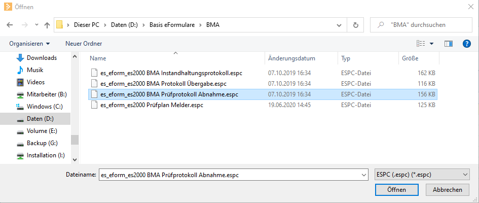The image size is (479, 203).
Task: Click the sidebar scrollbar down arrow
Action: (x=75, y=159)
